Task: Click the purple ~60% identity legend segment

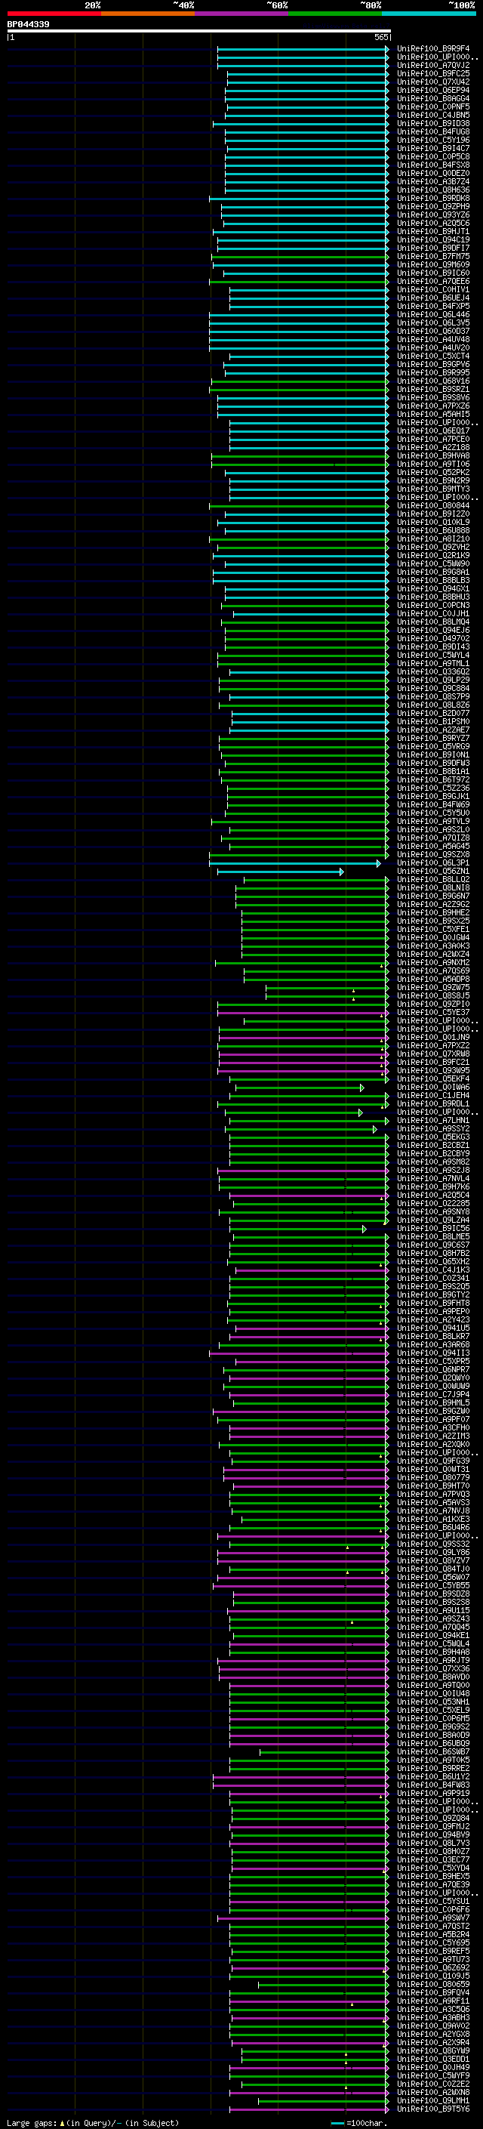Action: [242, 14]
